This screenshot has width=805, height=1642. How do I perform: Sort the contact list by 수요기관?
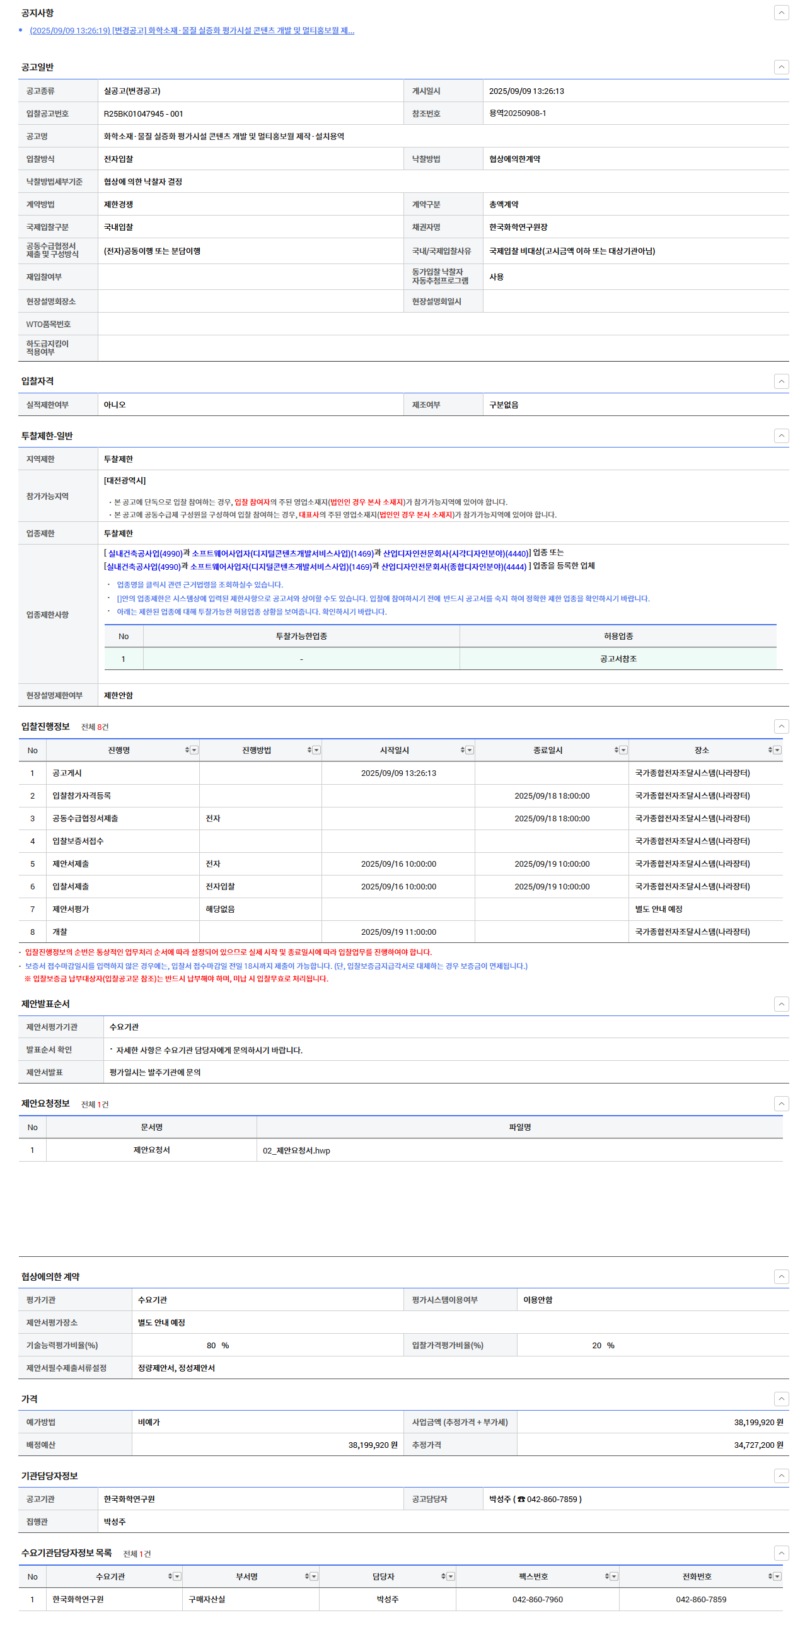(170, 1576)
